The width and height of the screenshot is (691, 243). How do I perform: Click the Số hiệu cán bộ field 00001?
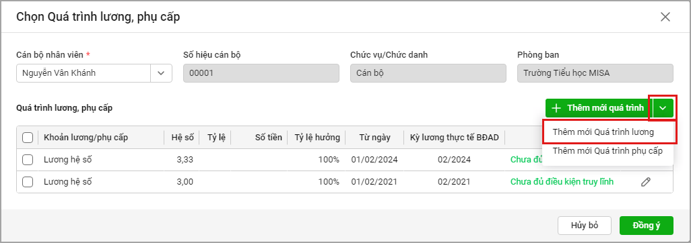[261, 73]
